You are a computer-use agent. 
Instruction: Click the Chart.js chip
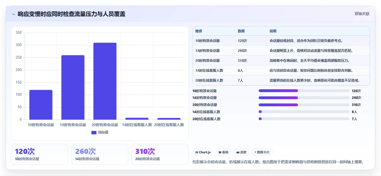pyautogui.click(x=203, y=152)
